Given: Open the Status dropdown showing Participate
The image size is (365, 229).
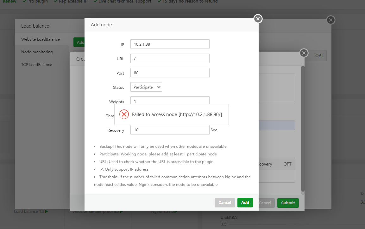Looking at the screenshot, I should coord(146,87).
